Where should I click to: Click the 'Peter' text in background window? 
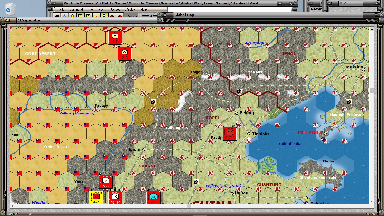coord(316,9)
